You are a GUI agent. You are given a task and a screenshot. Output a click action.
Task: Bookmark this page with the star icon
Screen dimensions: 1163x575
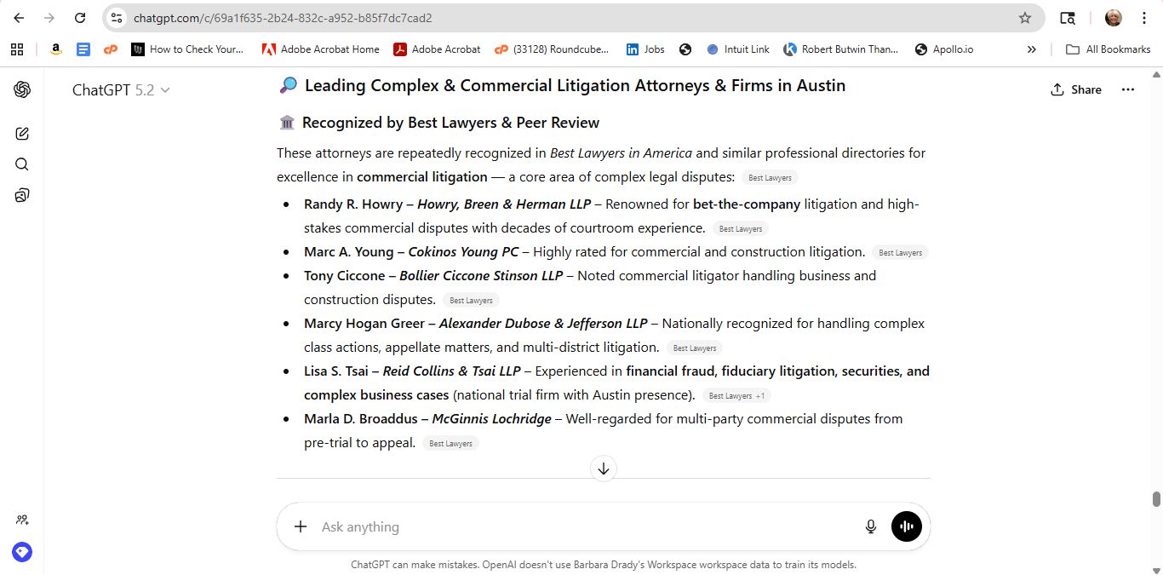click(x=1025, y=18)
